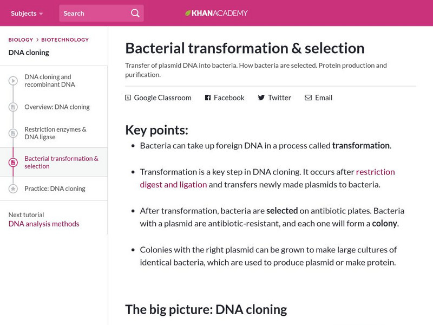This screenshot has height=325, width=433.
Task: Click the document icon for Restriction enzymes & DNA ligase
Action: pyautogui.click(x=13, y=133)
